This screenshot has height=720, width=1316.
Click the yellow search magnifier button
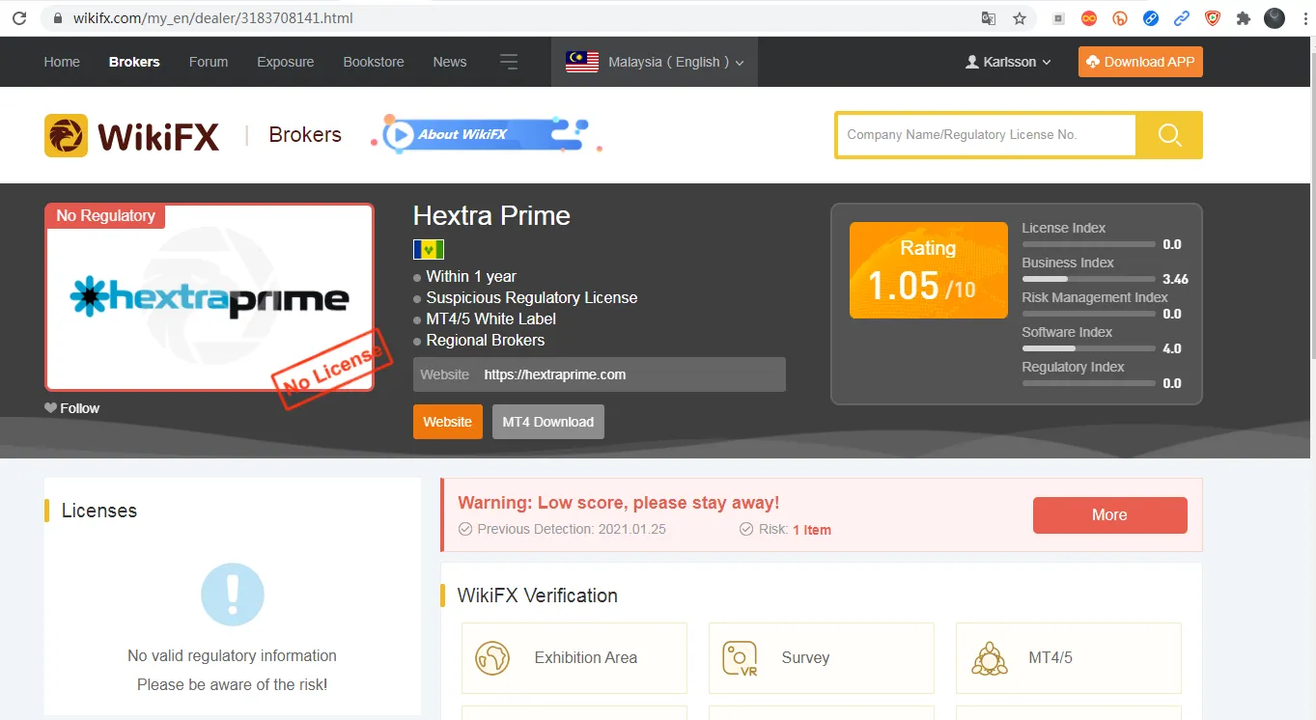(x=1169, y=135)
